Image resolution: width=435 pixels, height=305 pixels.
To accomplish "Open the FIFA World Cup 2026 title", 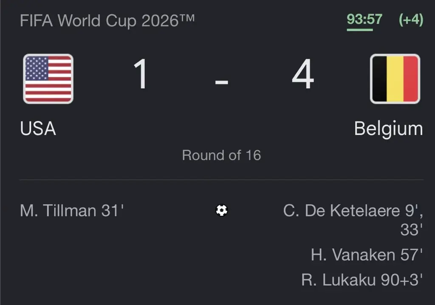I will pos(107,21).
